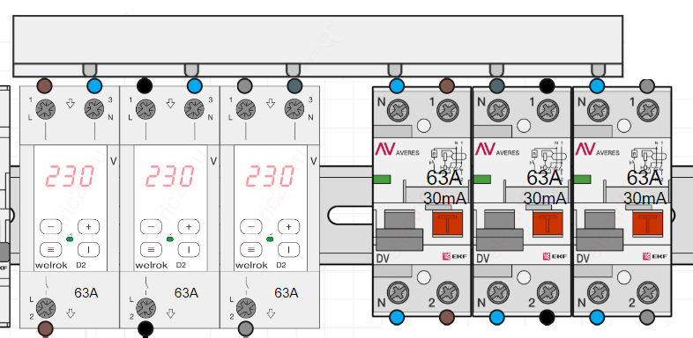Click top L screw terminal under black dot
Screen dimensions: 693x338
pos(145,109)
